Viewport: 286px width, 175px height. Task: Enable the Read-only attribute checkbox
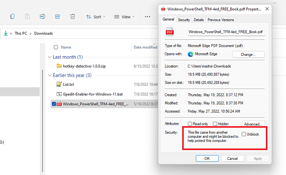(190, 124)
